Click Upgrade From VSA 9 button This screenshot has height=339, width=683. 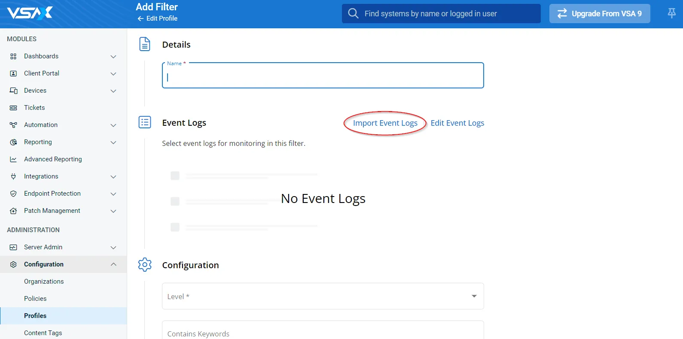[599, 14]
